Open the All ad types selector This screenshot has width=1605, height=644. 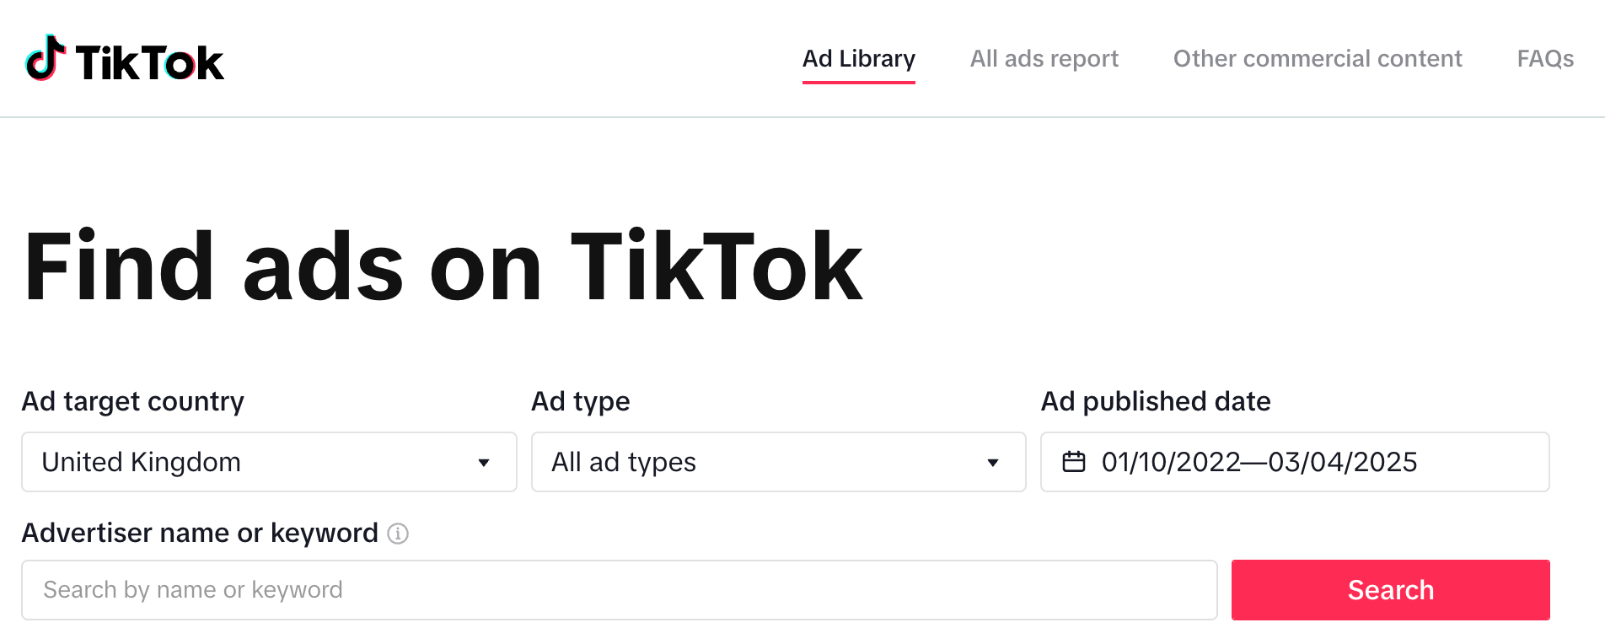759,462
